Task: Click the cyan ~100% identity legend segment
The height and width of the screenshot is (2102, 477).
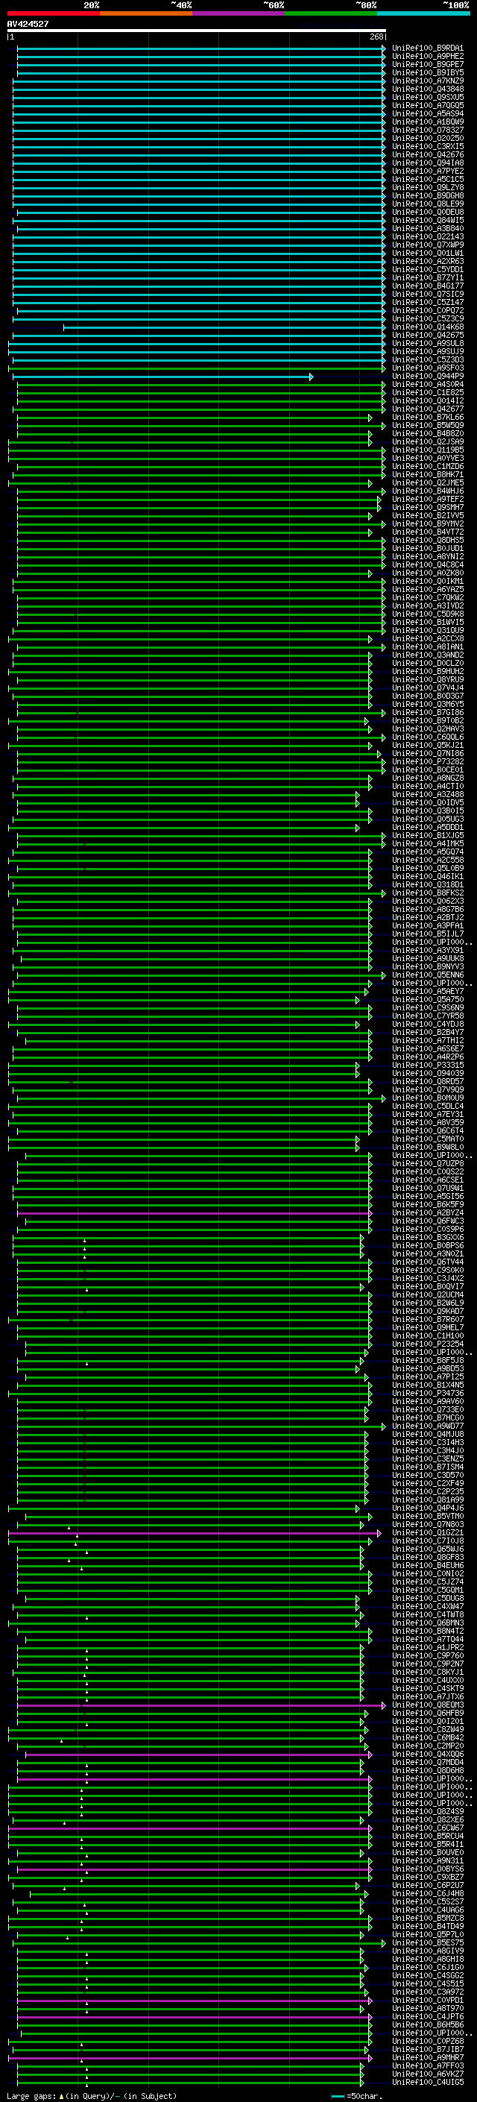Action: [423, 13]
